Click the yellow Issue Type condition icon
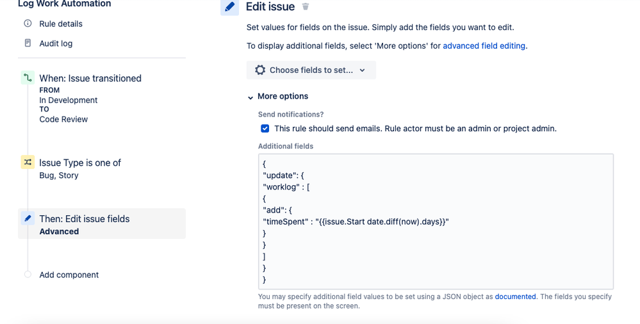The image size is (640, 324). click(x=28, y=163)
